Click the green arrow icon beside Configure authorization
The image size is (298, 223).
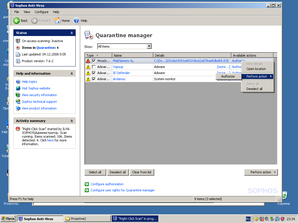87,184
